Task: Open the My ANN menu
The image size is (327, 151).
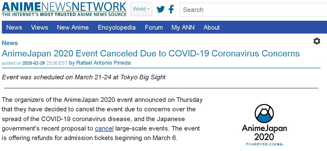Action: point(183,27)
